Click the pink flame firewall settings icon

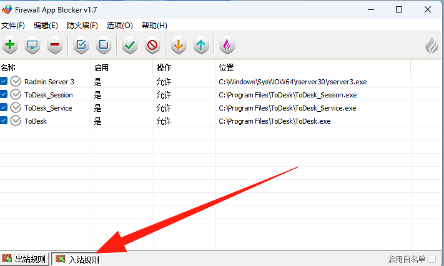pyautogui.click(x=227, y=45)
